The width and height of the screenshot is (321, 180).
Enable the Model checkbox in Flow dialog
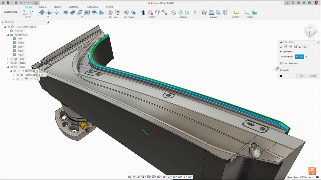click(281, 70)
